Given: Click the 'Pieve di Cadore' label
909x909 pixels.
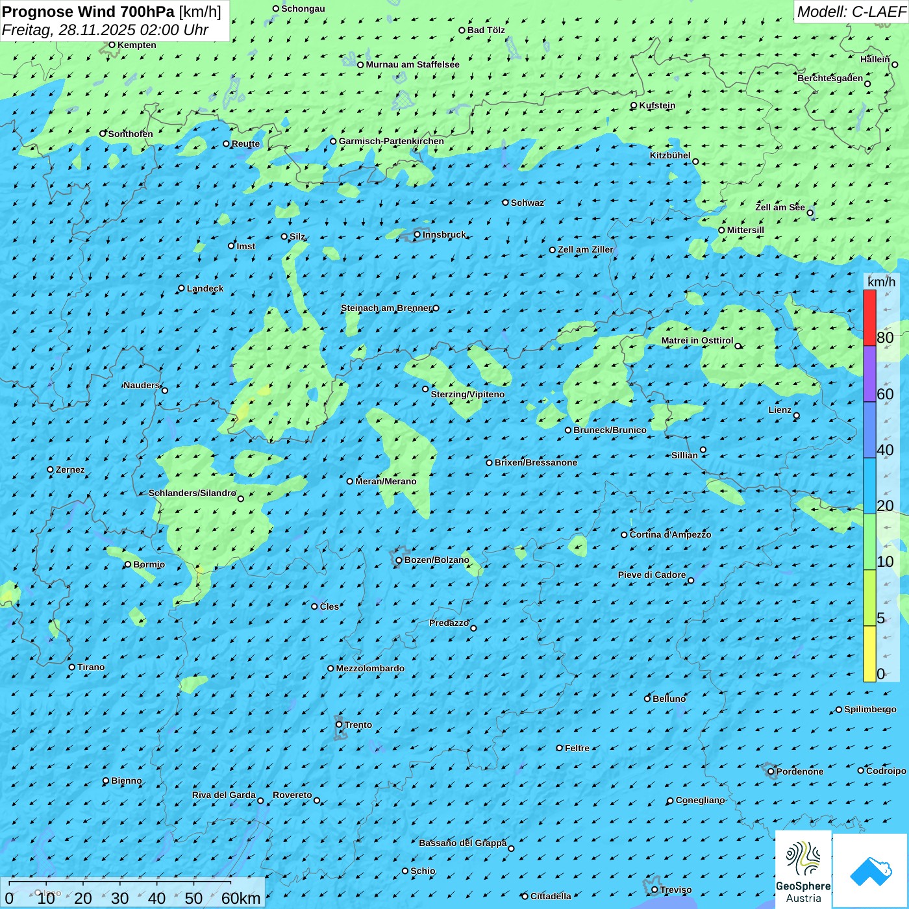Looking at the screenshot, I should (652, 575).
